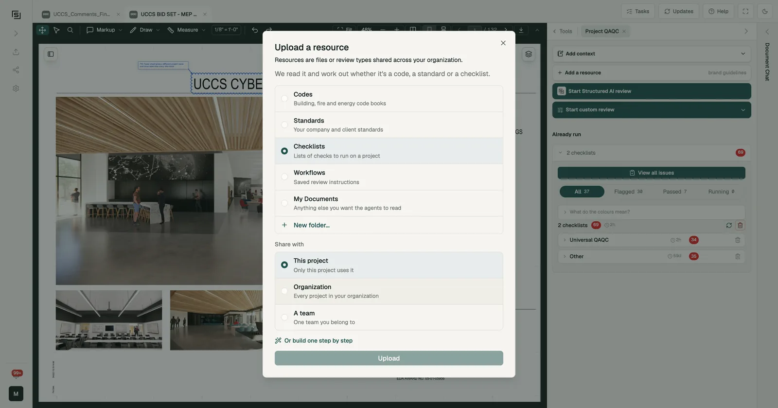Open Updates in top bar
778x408 pixels.
(x=679, y=11)
